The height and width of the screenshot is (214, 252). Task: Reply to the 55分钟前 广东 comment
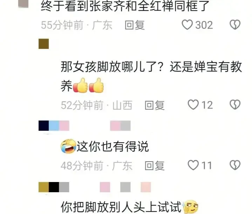pos(135,25)
